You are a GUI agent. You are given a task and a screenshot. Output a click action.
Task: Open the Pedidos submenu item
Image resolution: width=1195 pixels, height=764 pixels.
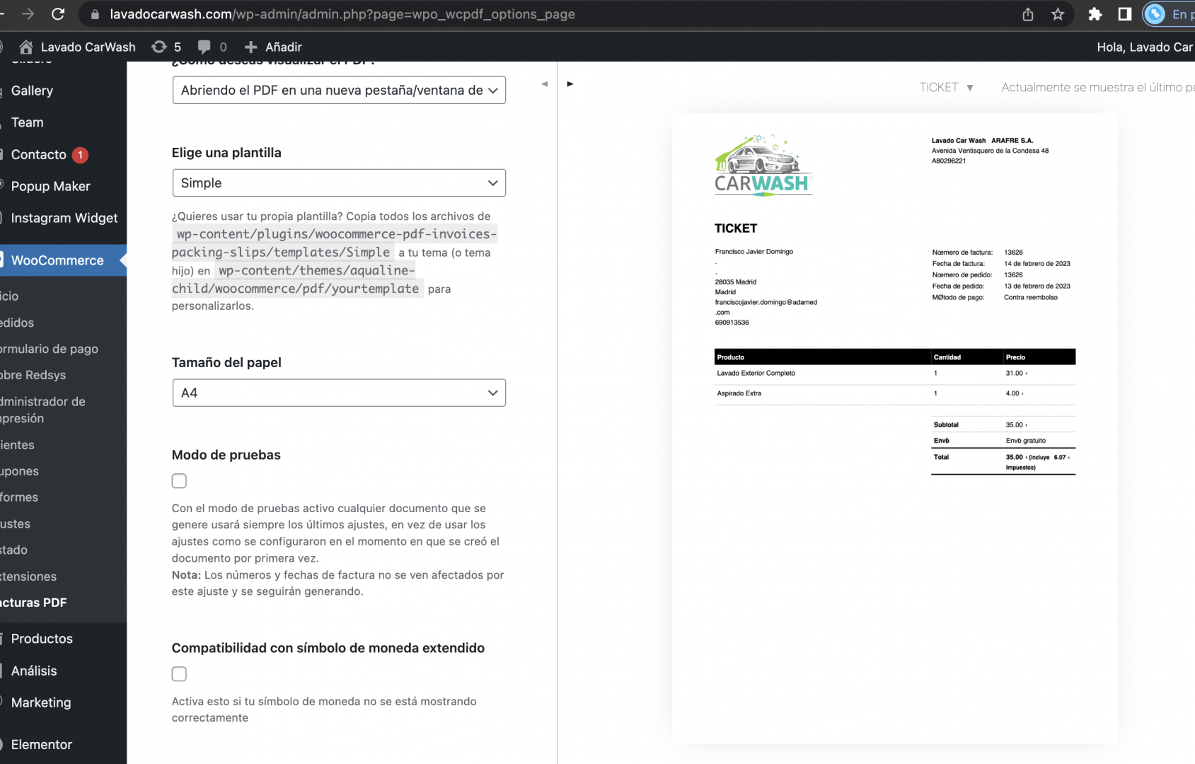tap(17, 323)
